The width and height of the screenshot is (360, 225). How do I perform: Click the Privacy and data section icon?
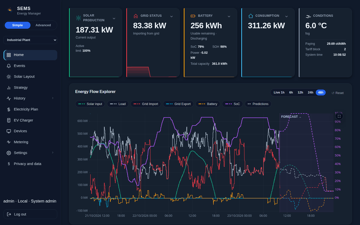click(9, 164)
